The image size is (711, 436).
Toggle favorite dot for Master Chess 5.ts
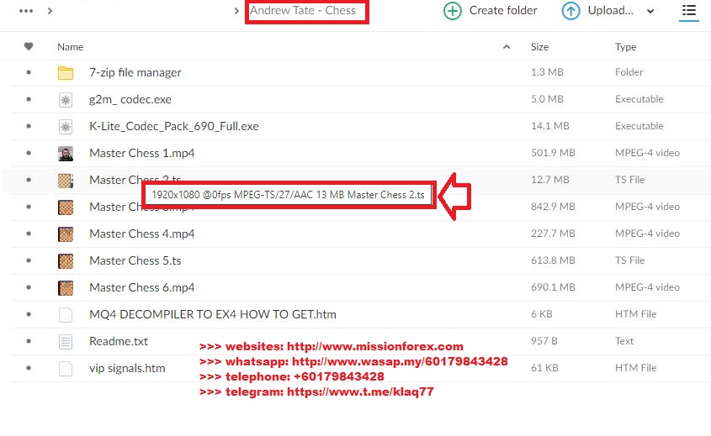coord(29,260)
